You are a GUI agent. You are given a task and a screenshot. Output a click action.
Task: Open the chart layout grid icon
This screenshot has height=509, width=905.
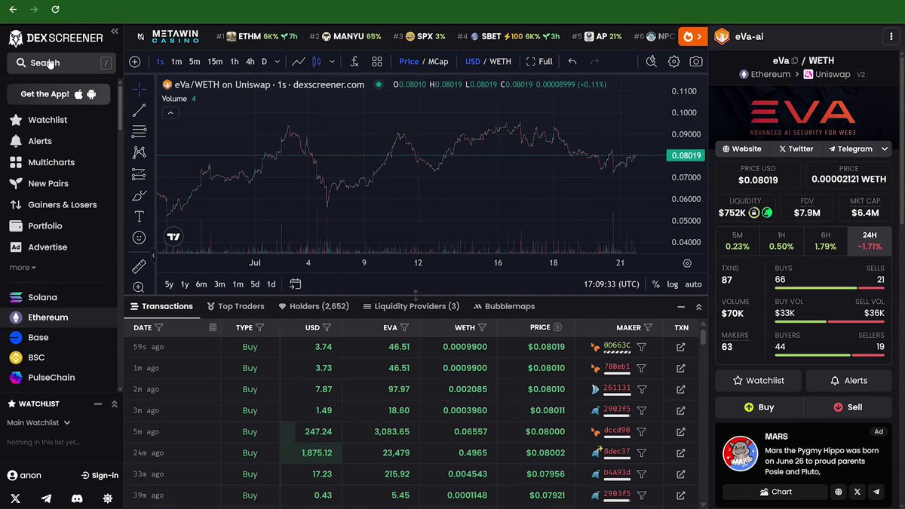pyautogui.click(x=377, y=62)
